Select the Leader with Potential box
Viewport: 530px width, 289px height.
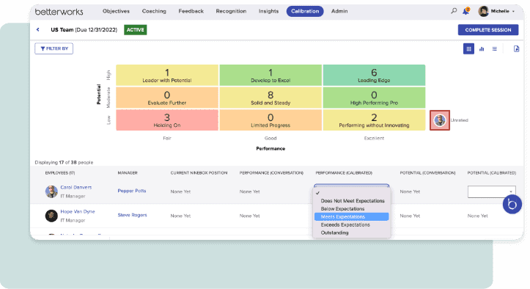(167, 75)
